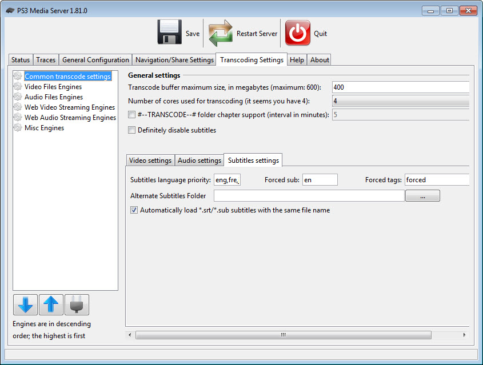Click the Save label button
The image size is (483, 365).
coord(193,34)
